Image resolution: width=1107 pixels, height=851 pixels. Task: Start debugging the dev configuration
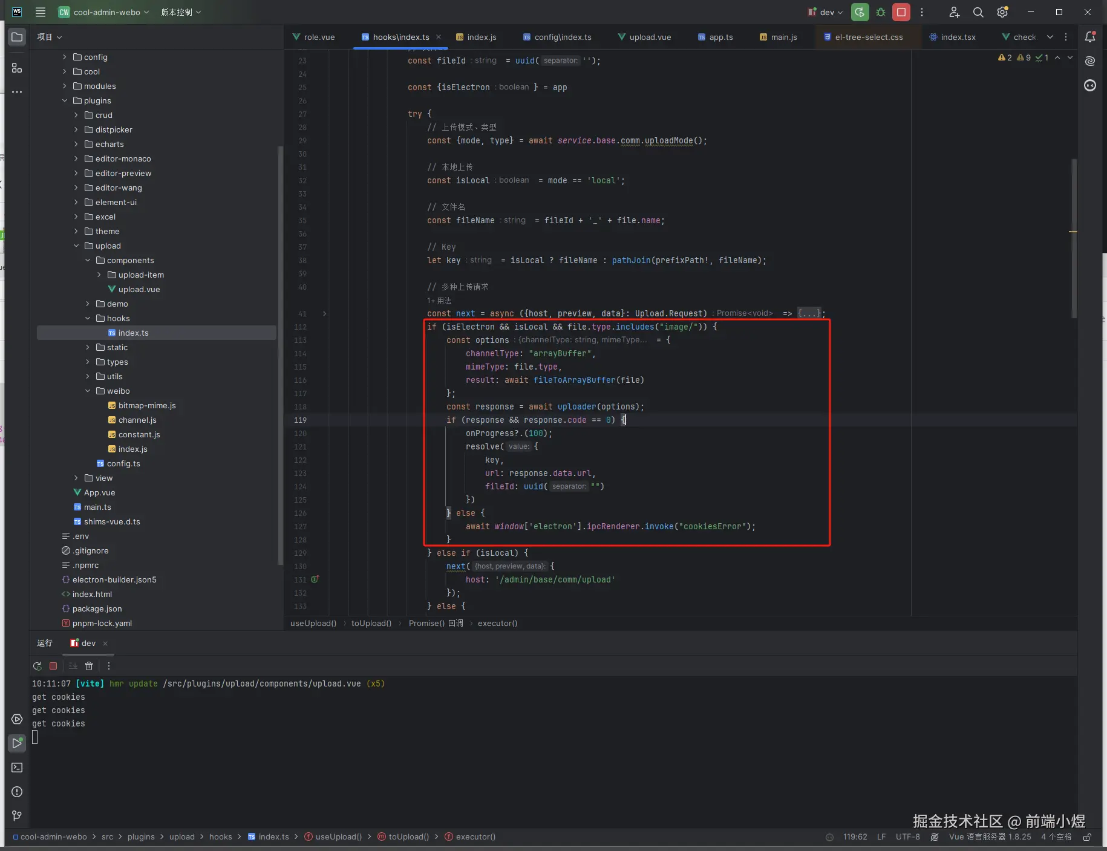point(881,12)
